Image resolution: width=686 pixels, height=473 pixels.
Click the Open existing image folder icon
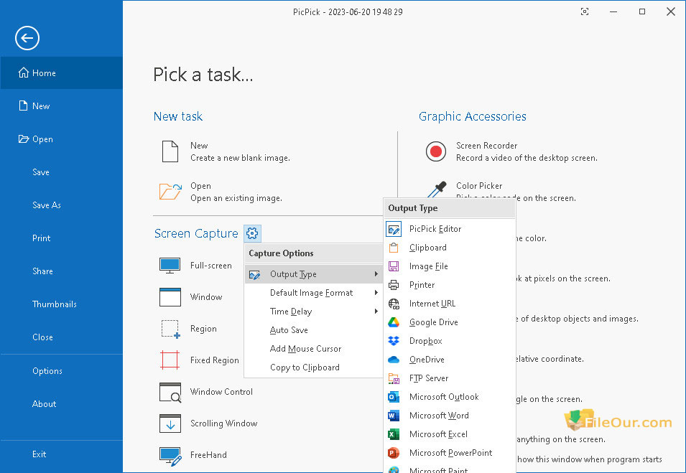[170, 192]
